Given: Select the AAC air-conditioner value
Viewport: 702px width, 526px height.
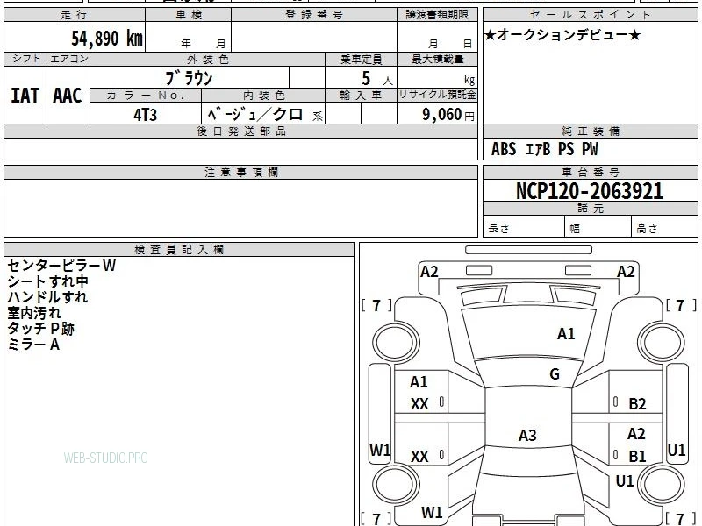Looking at the screenshot, I should (x=68, y=96).
